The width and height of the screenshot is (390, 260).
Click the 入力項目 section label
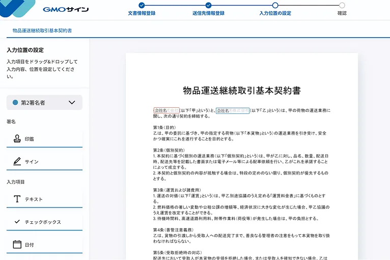coord(16,182)
